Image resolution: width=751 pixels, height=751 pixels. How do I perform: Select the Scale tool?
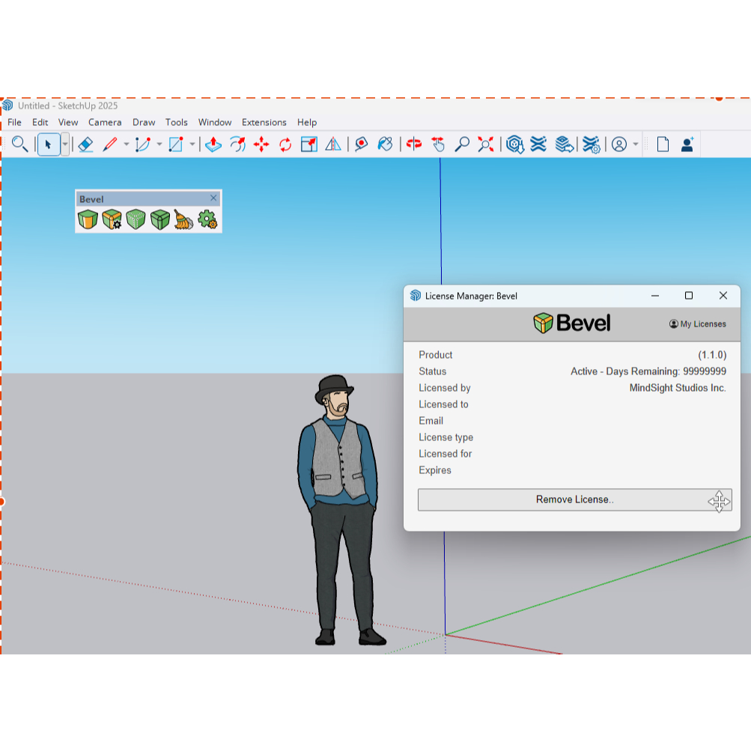tap(309, 145)
